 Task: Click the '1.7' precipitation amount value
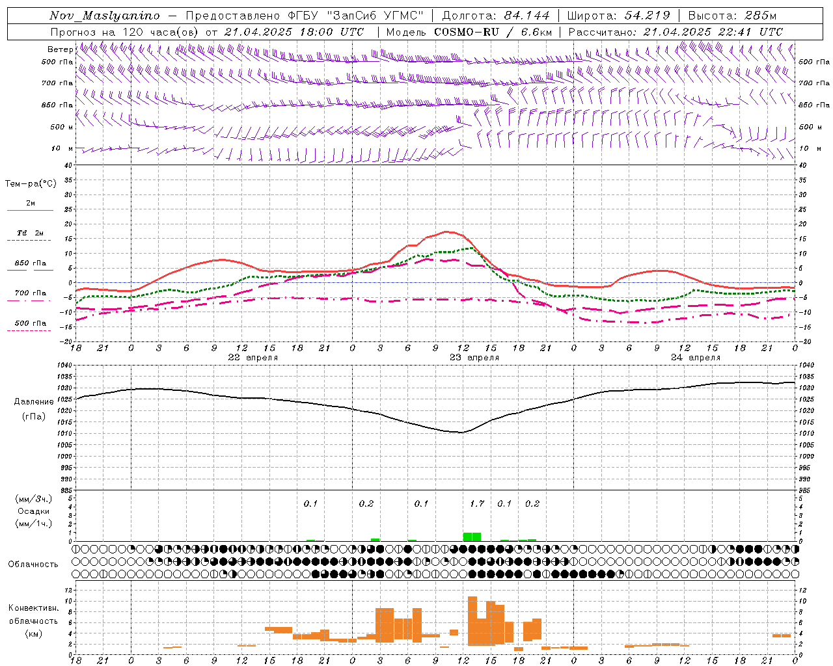(x=477, y=503)
